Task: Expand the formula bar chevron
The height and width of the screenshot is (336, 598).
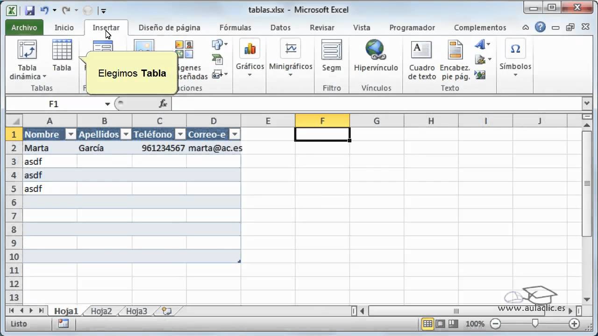Action: 587,103
